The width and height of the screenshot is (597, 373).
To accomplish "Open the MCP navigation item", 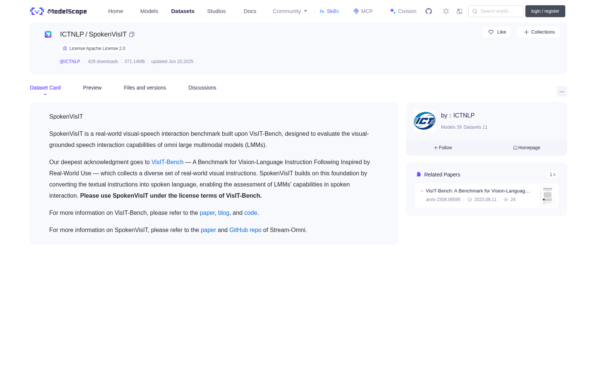I will pyautogui.click(x=363, y=11).
